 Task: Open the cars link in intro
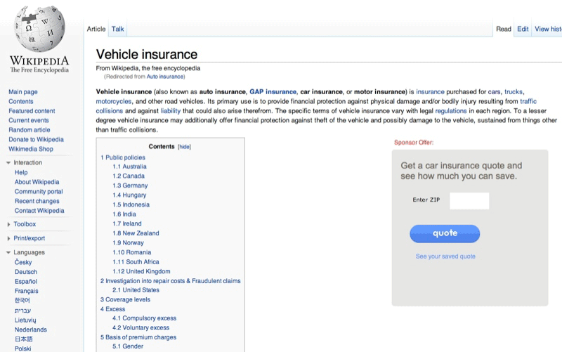point(494,92)
